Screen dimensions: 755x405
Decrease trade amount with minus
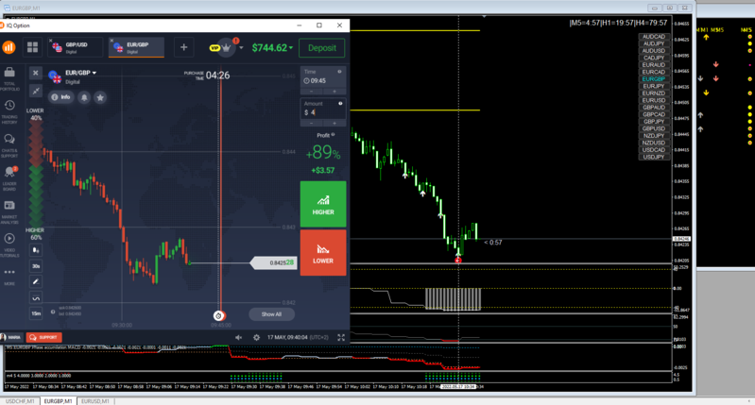click(311, 123)
